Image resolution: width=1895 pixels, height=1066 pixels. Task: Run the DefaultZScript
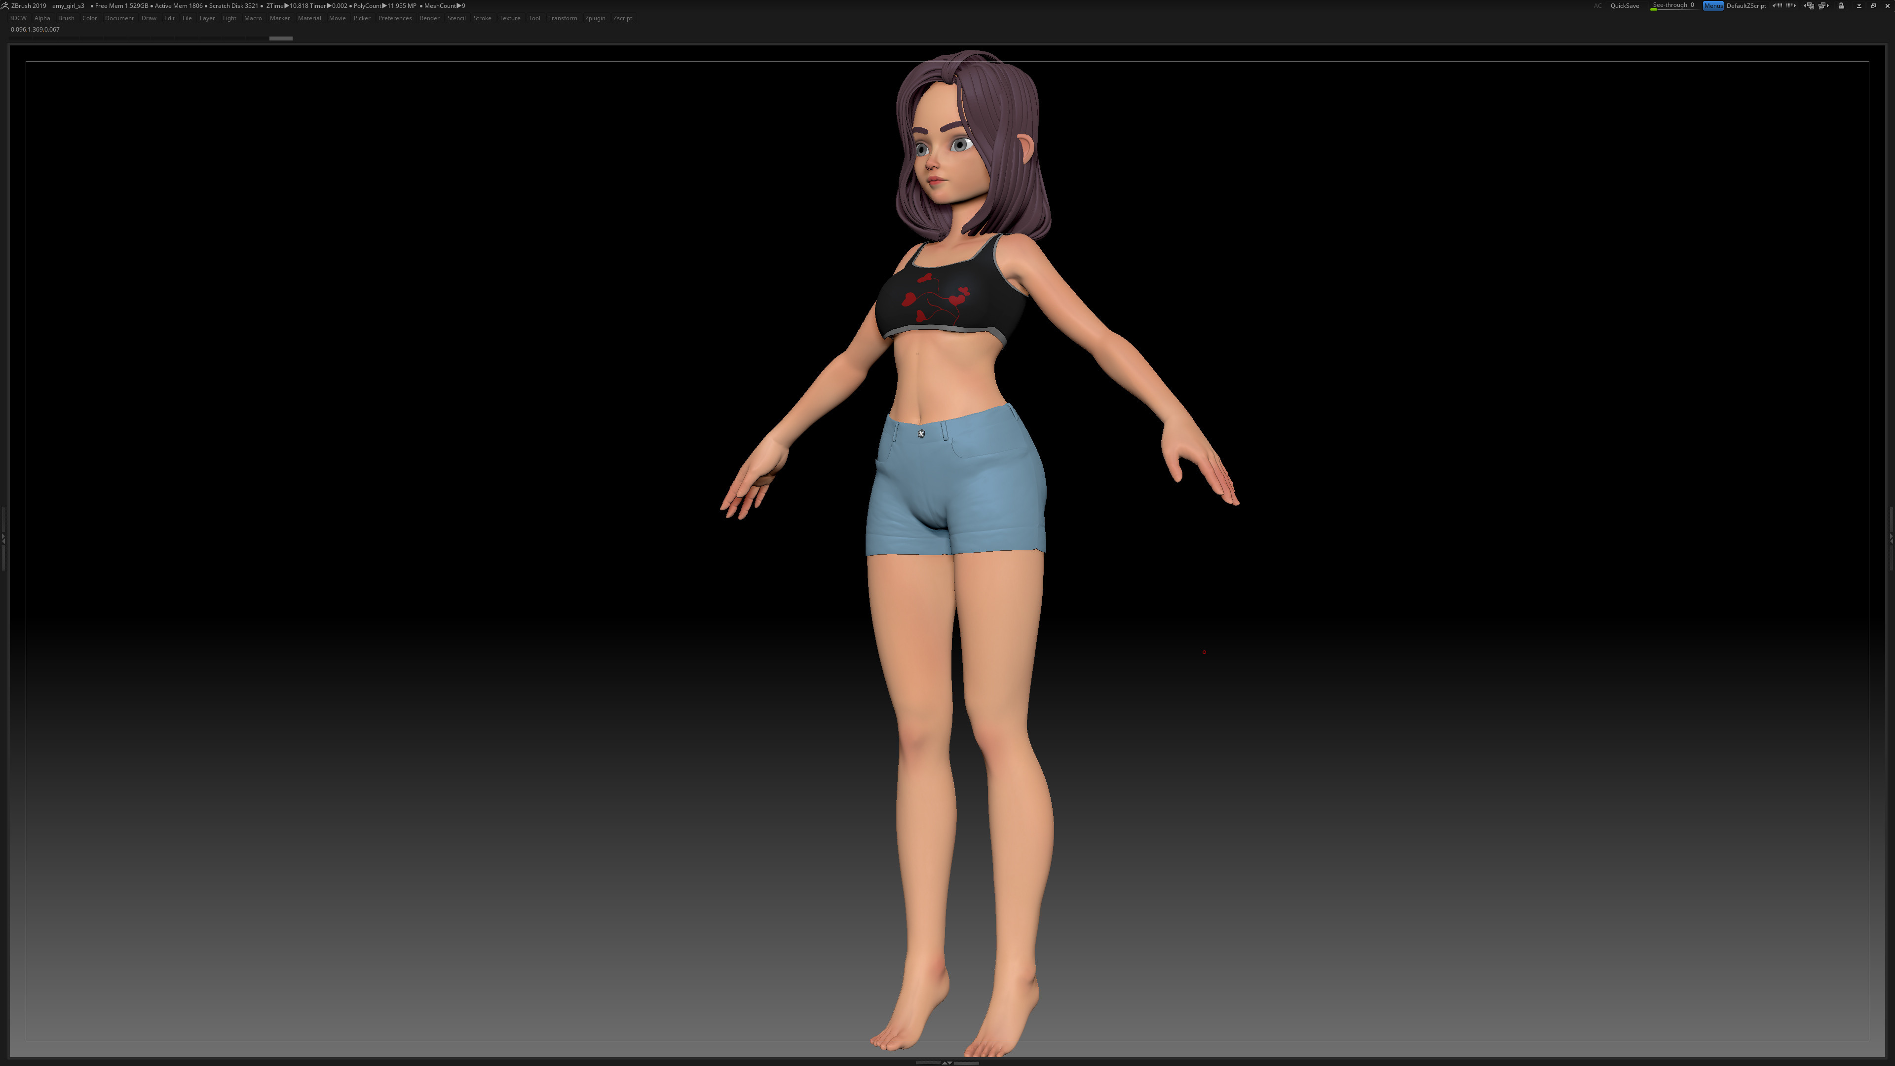1746,6
